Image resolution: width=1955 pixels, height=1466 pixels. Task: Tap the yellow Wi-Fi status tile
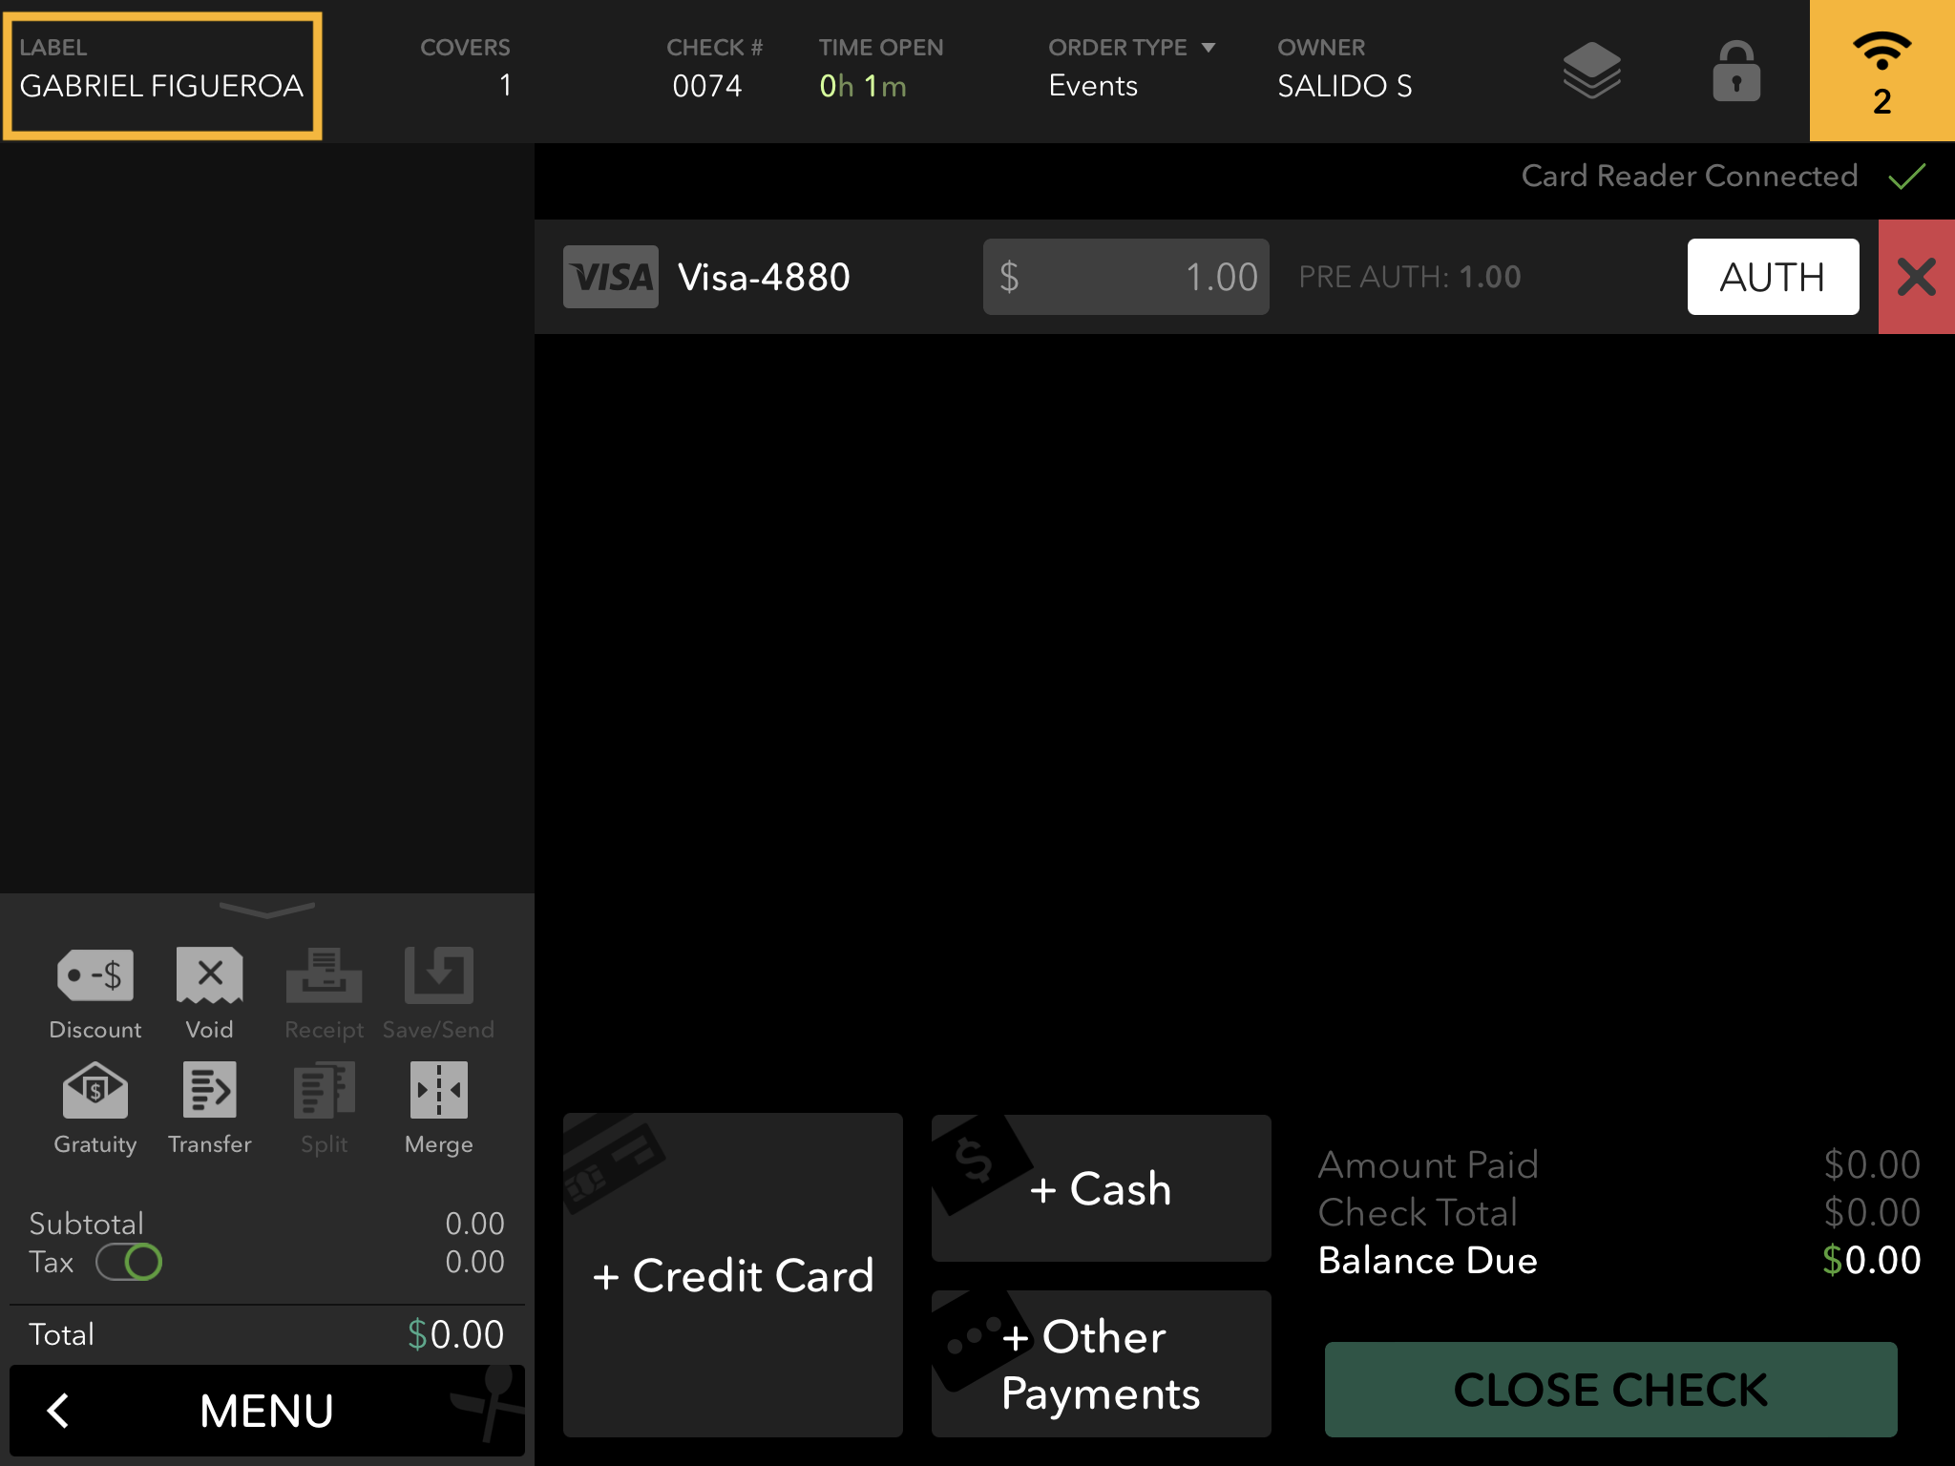(x=1881, y=71)
